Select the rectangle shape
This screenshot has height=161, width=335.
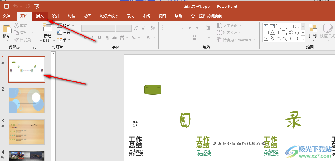point(291,26)
